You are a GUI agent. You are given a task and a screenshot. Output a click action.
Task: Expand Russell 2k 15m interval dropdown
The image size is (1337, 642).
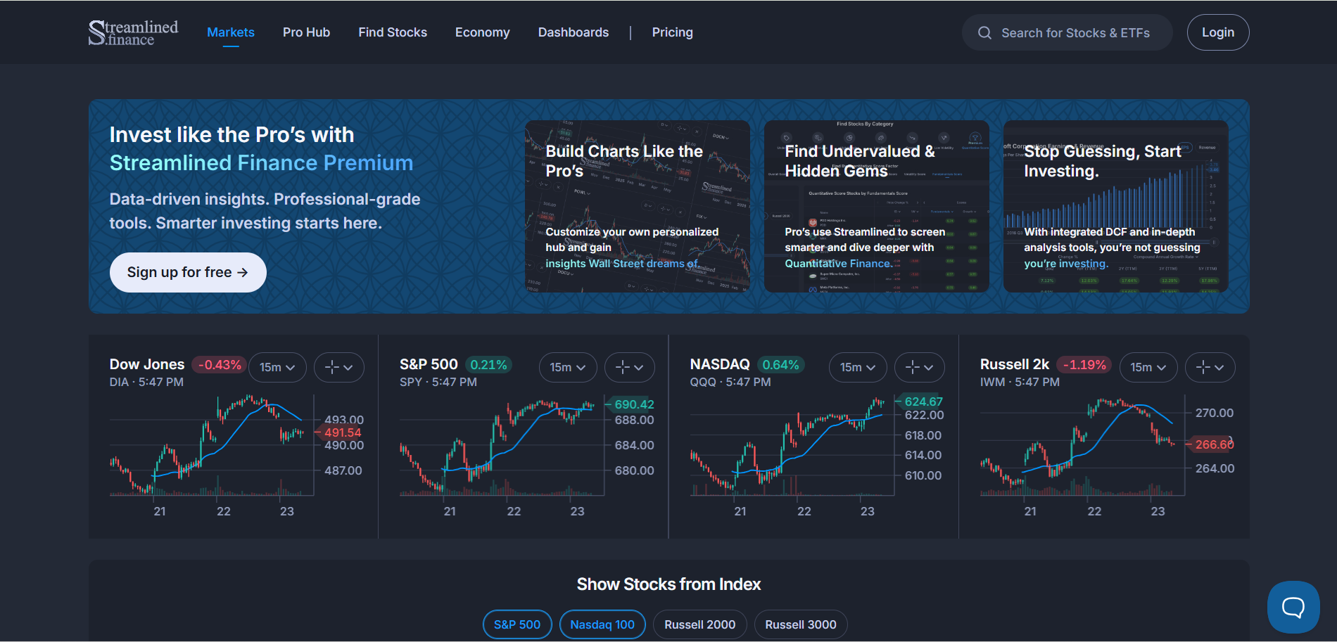[1148, 367]
